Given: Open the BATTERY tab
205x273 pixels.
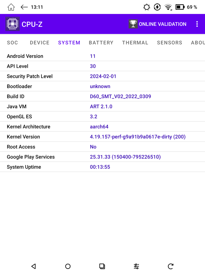Looking at the screenshot, I should pos(101,43).
